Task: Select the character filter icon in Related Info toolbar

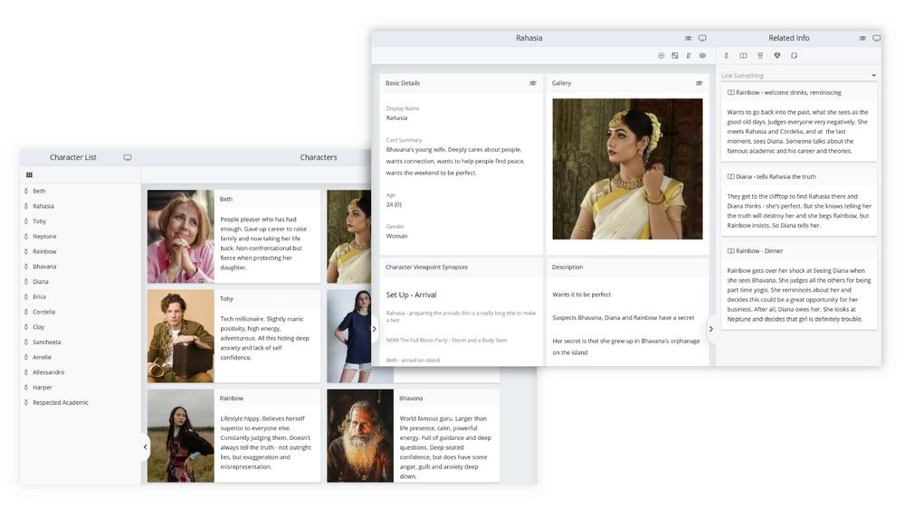Action: (x=726, y=56)
